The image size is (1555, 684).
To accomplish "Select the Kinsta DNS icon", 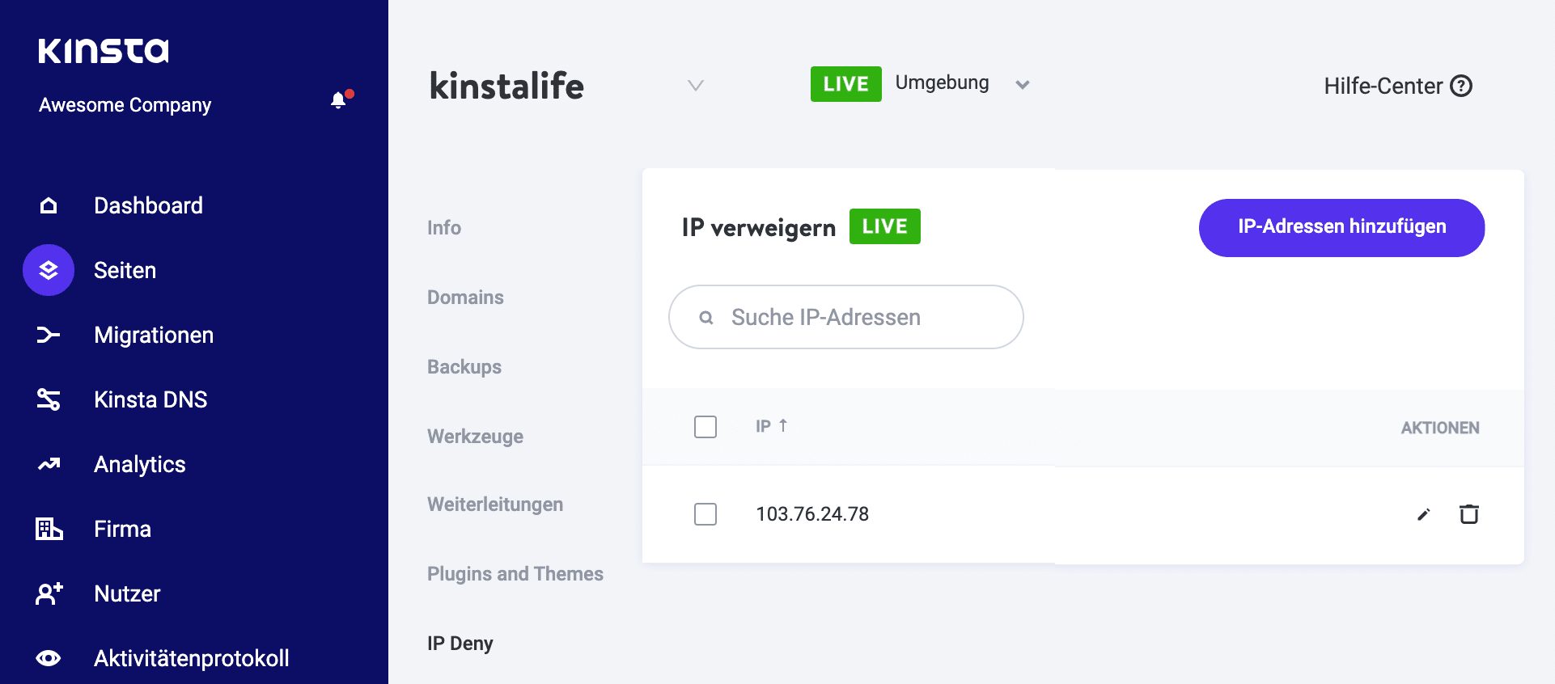I will pos(48,399).
